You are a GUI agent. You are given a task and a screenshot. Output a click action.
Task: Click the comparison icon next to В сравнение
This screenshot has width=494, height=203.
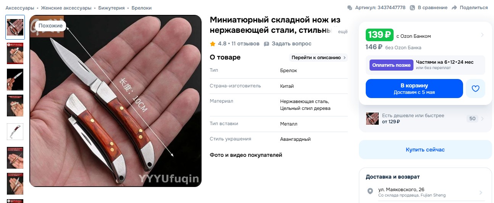[x=412, y=8]
